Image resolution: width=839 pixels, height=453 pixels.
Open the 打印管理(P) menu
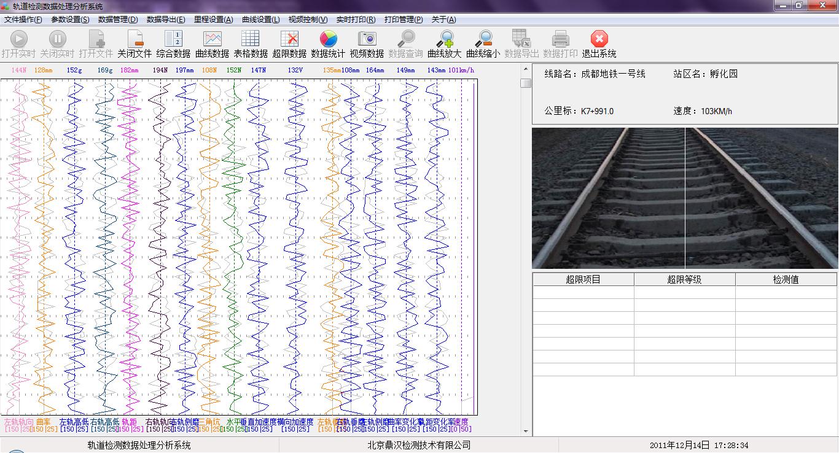[404, 20]
